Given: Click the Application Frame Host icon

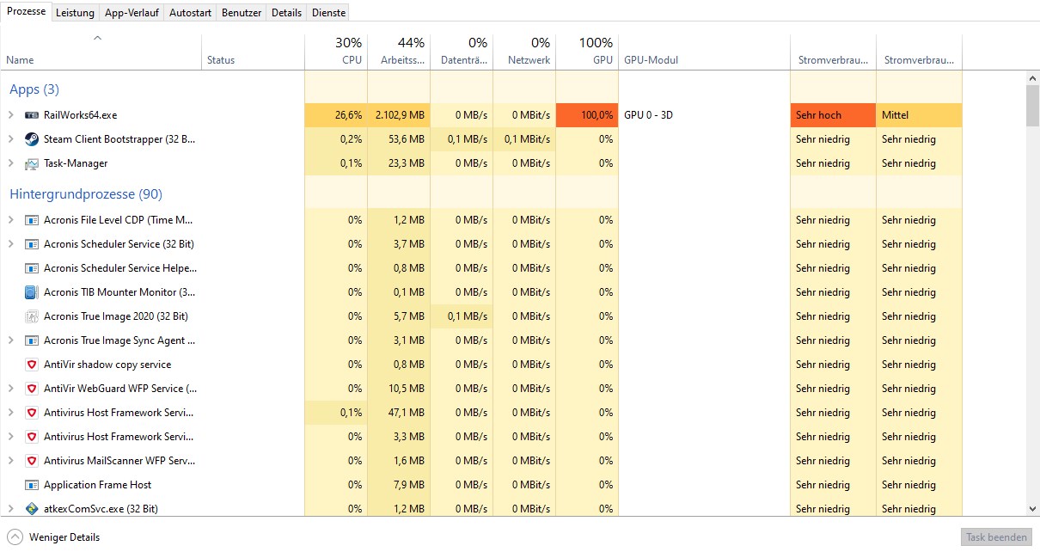Looking at the screenshot, I should click(32, 485).
